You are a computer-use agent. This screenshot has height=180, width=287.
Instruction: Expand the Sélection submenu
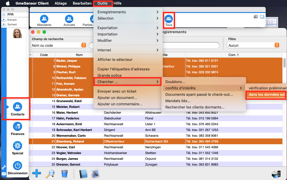point(128,18)
